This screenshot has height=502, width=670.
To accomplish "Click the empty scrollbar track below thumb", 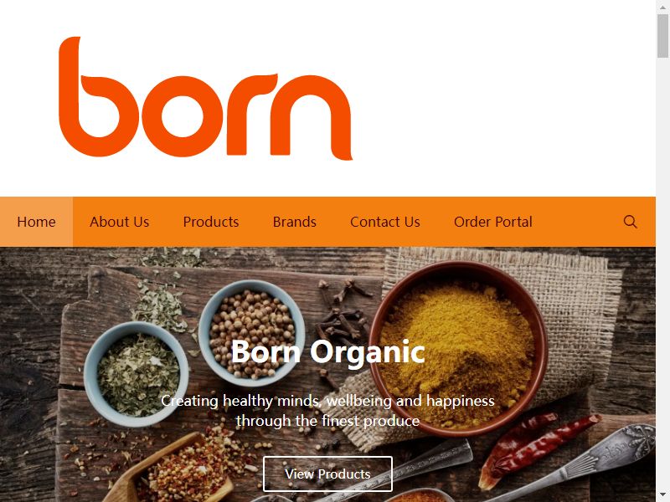I will [662, 274].
